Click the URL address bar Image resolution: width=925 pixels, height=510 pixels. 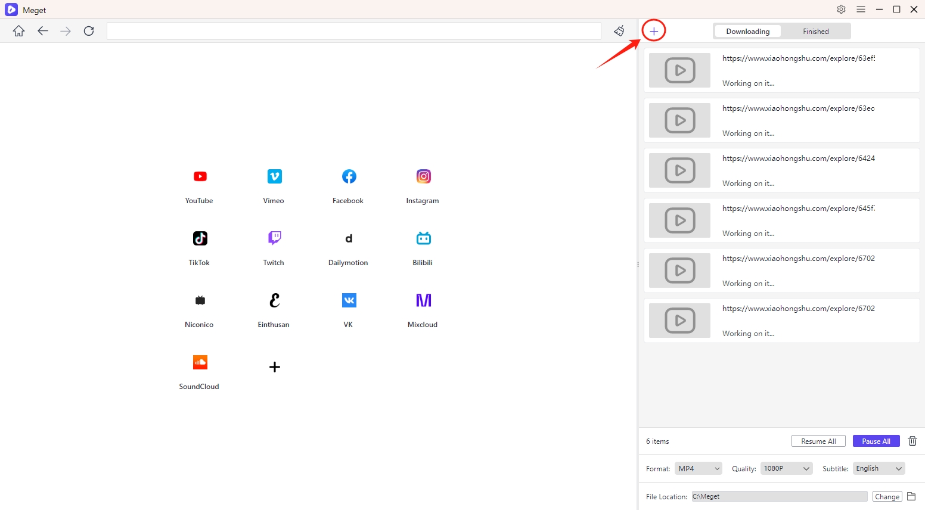click(354, 31)
